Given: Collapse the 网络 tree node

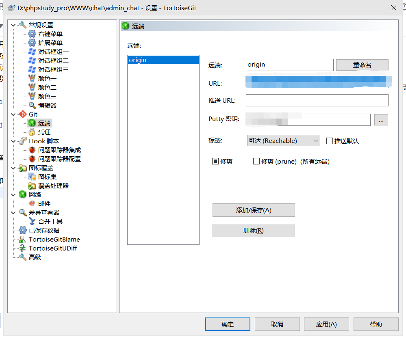Looking at the screenshot, I should (x=13, y=195).
